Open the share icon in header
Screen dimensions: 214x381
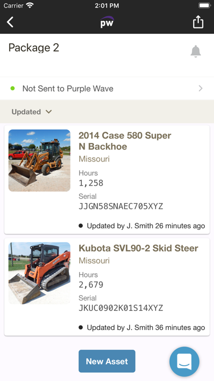198,22
